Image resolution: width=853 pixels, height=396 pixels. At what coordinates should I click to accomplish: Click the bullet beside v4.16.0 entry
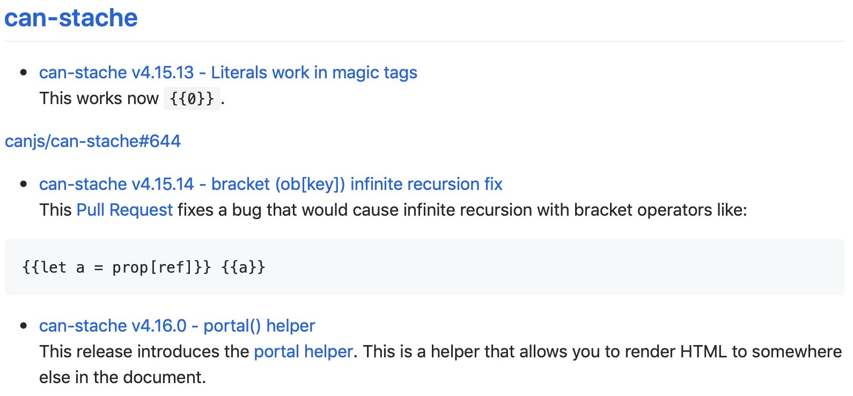pyautogui.click(x=23, y=326)
